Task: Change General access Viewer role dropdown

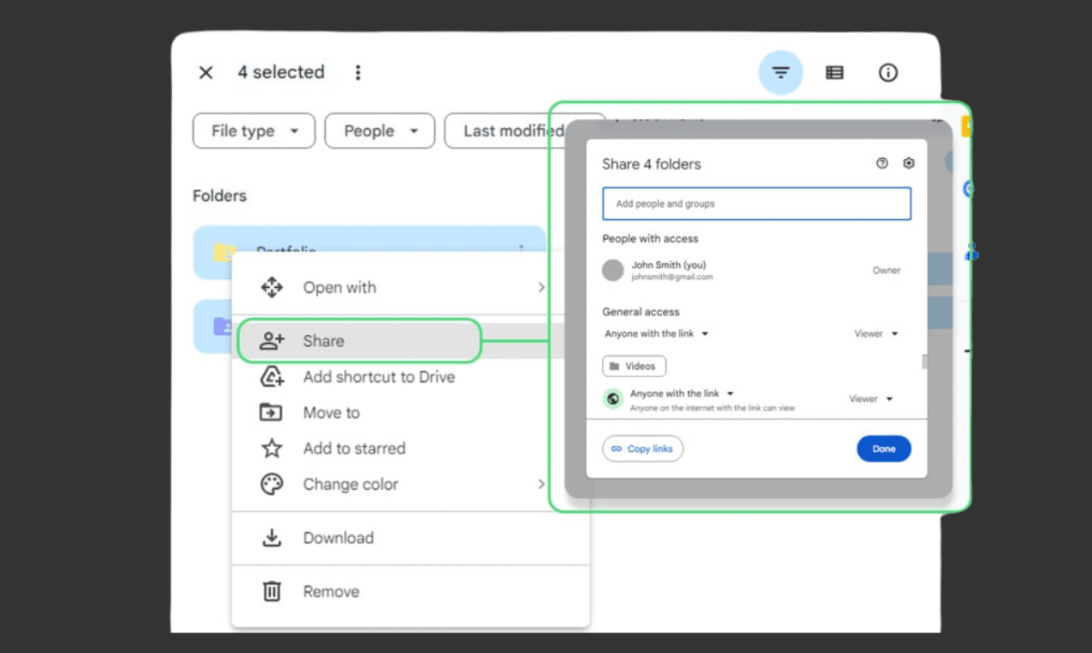Action: tap(875, 333)
